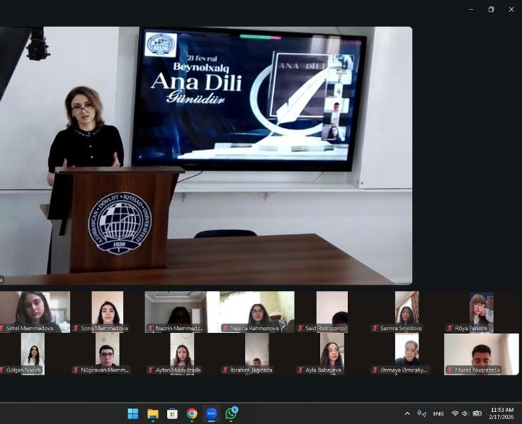Select Samirə Seyidova's video thumbnail
522x424 pixels.
click(x=407, y=308)
